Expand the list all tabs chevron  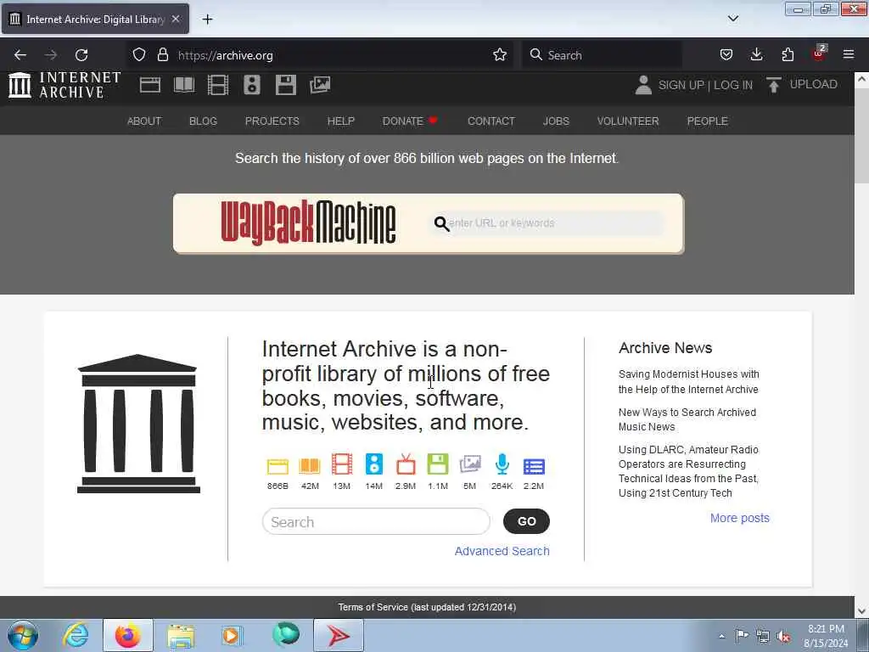(x=732, y=19)
